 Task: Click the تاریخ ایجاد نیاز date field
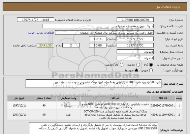[x=135, y=39]
